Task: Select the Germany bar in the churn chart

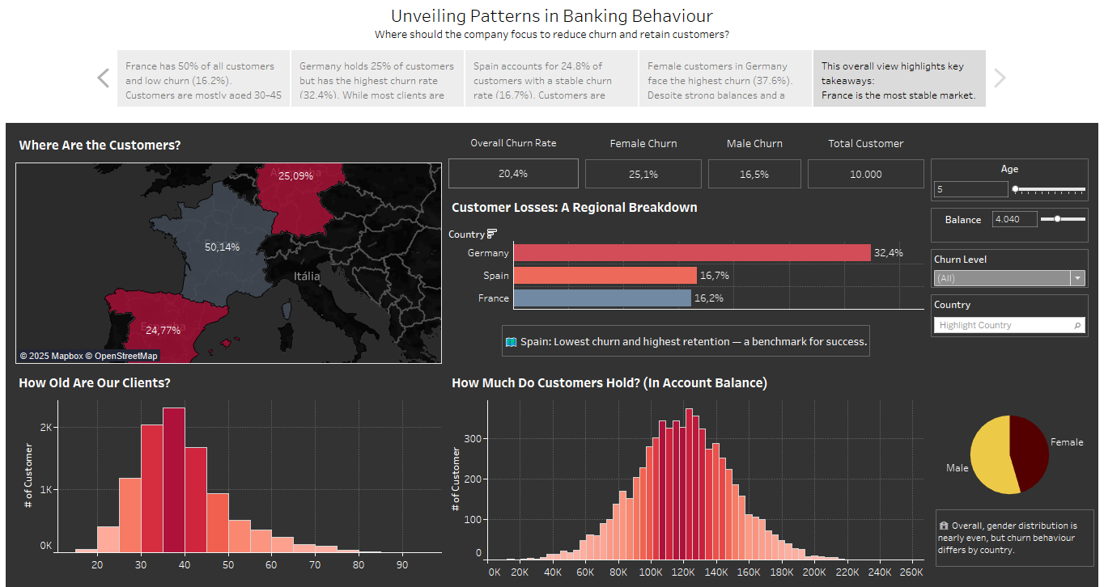Action: pos(692,253)
